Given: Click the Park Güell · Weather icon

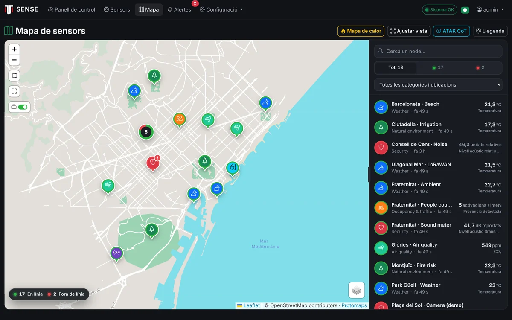Looking at the screenshot, I should (x=381, y=288).
